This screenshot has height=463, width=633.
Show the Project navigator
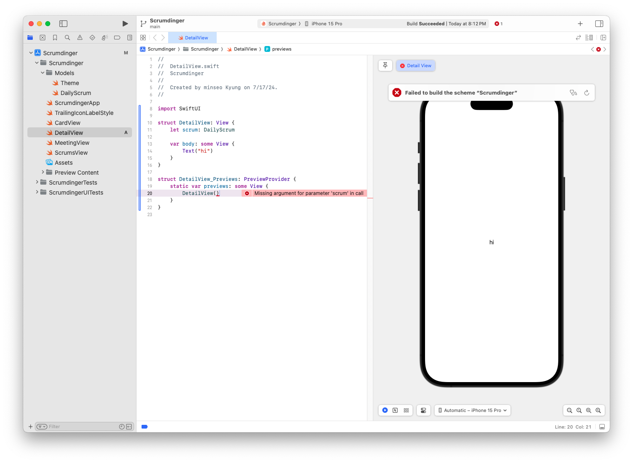30,37
